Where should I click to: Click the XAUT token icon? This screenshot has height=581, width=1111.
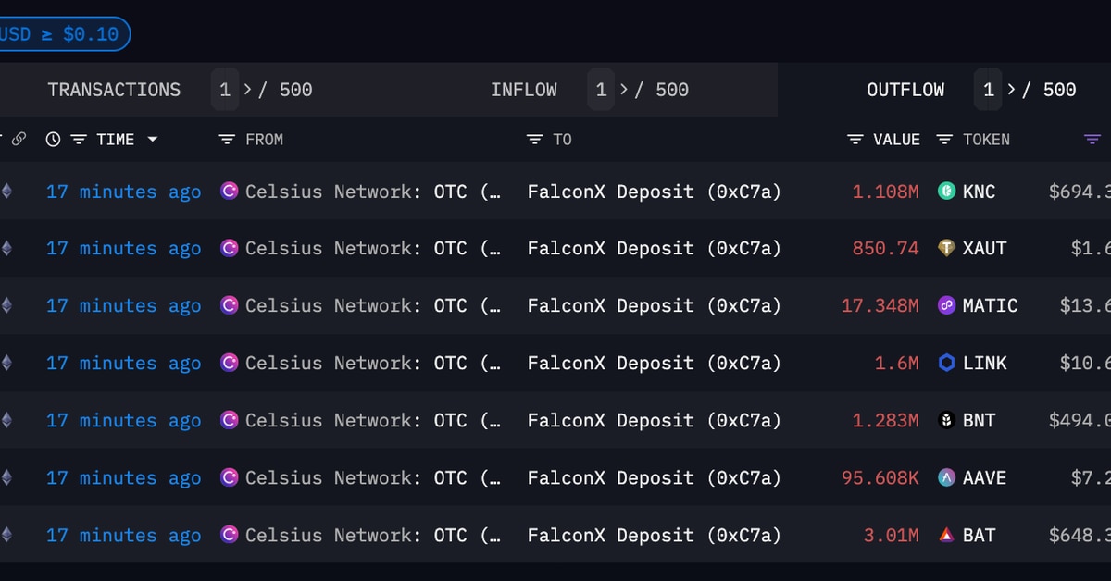point(946,248)
